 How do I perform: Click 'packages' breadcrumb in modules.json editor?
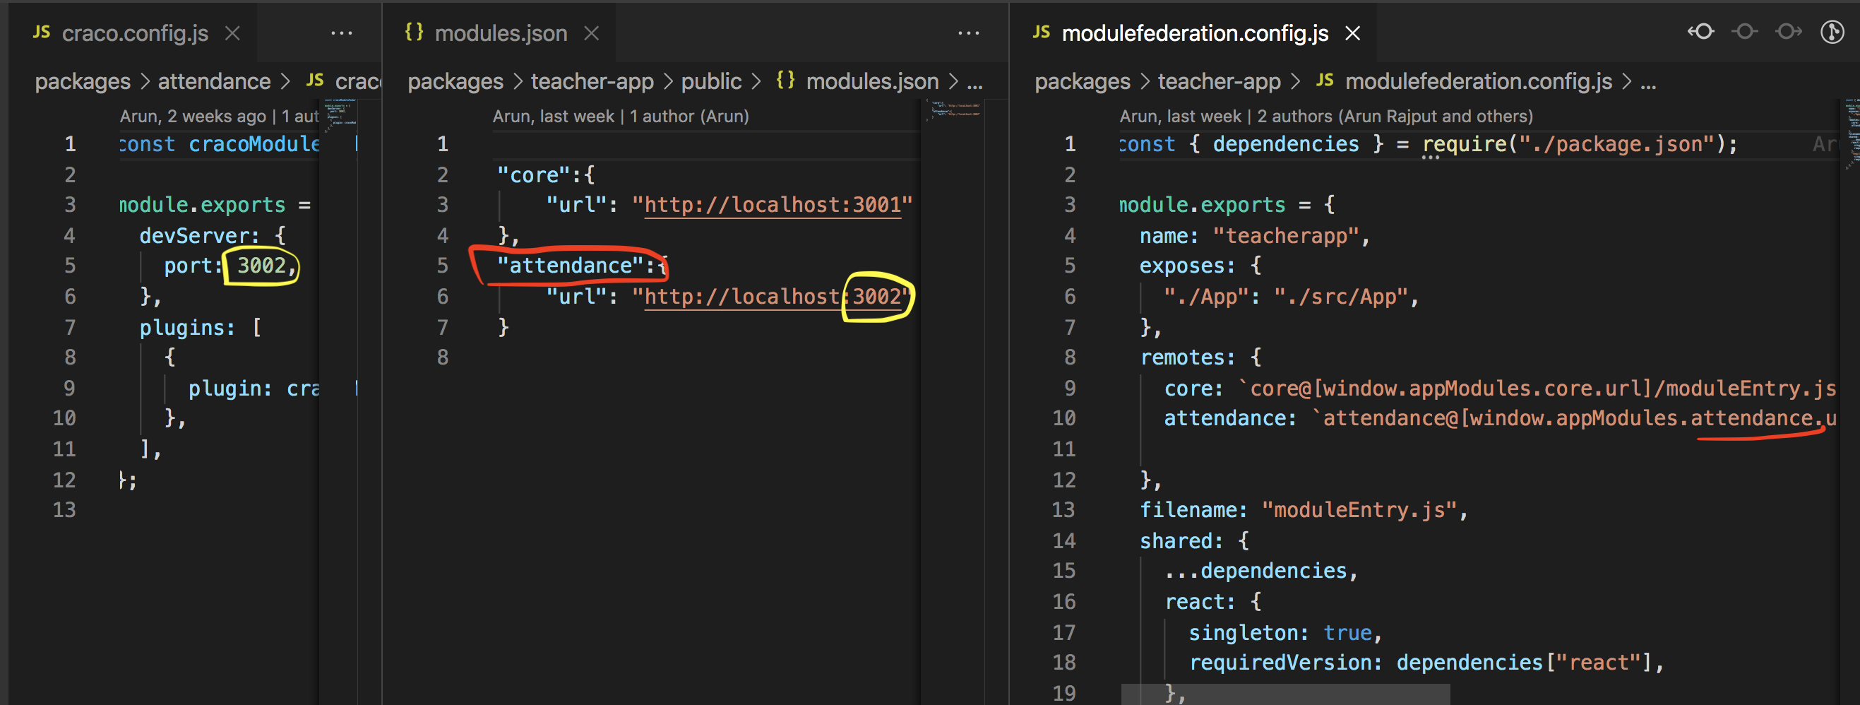click(455, 82)
